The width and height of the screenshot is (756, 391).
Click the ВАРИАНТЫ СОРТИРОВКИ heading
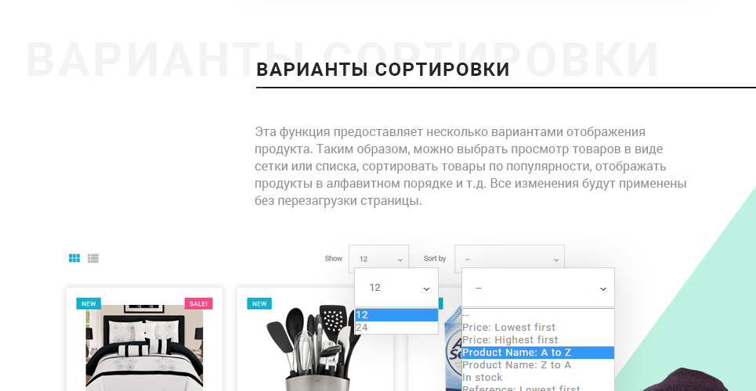383,70
